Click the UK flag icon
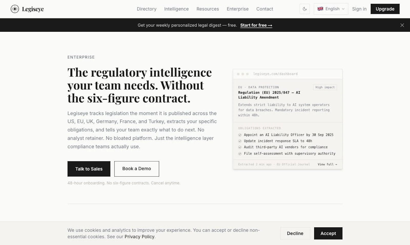 click(320, 9)
